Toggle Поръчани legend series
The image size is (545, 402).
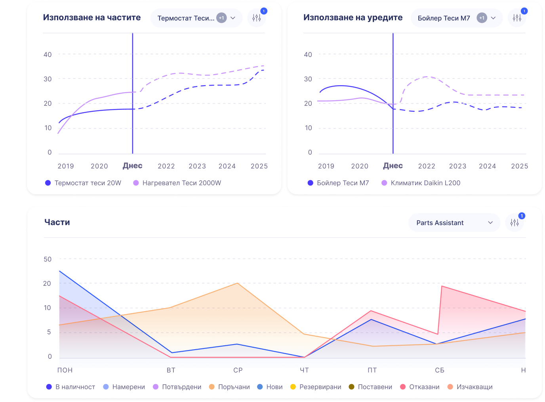click(229, 387)
